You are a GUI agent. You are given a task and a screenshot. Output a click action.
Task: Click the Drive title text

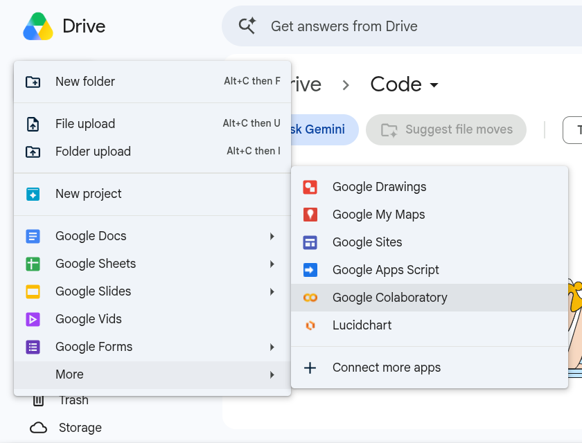(x=84, y=26)
